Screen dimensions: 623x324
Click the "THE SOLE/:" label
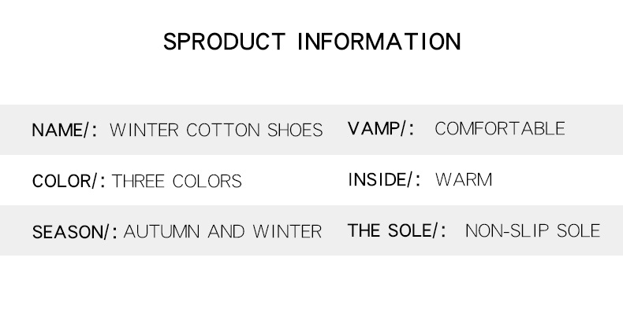pos(397,231)
